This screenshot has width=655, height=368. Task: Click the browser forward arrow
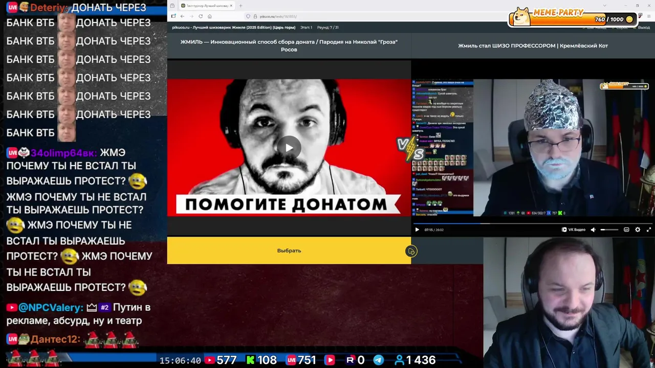191,16
